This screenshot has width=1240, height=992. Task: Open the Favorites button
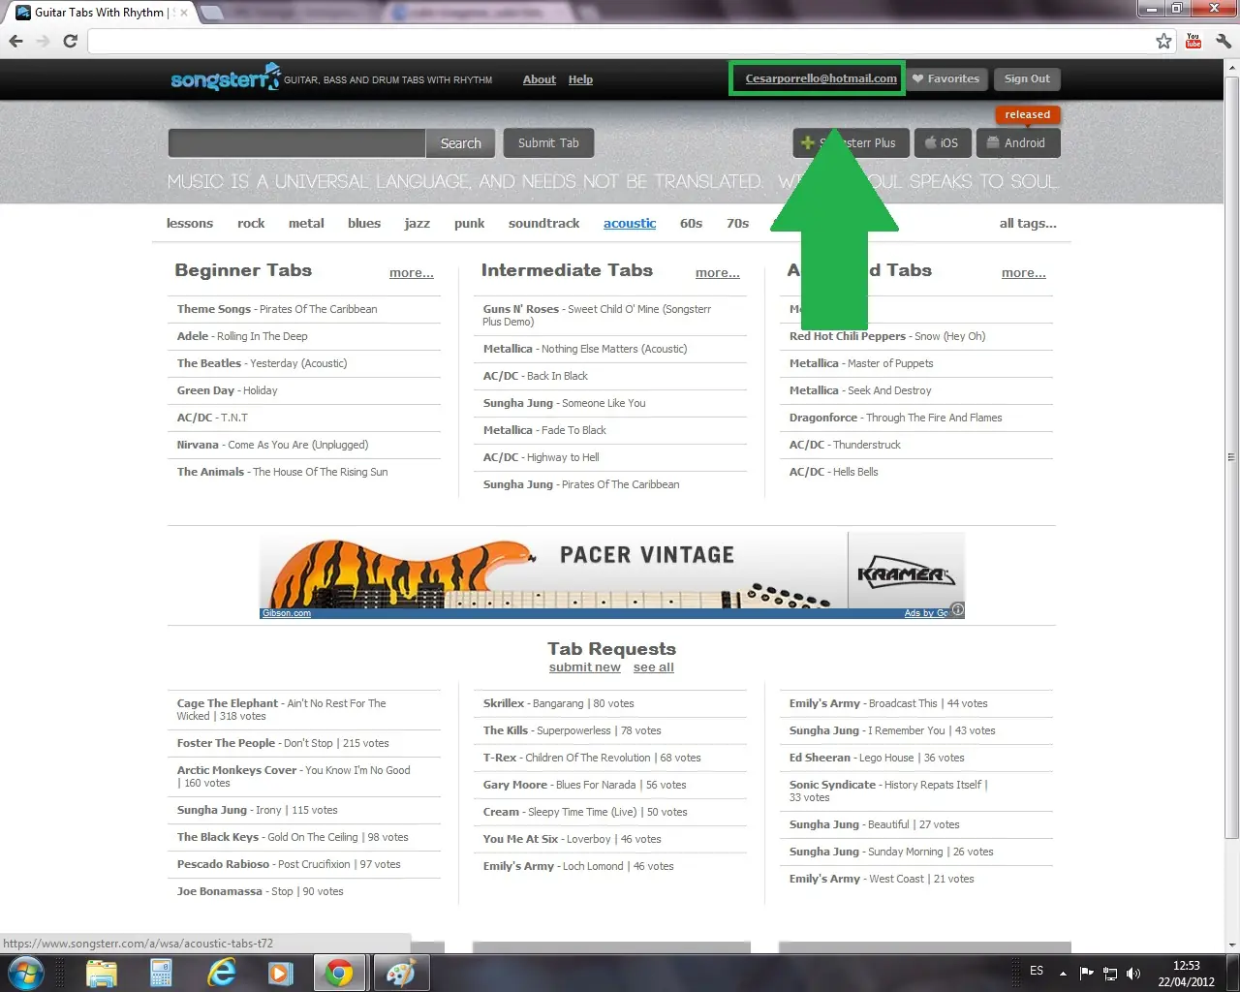(945, 78)
